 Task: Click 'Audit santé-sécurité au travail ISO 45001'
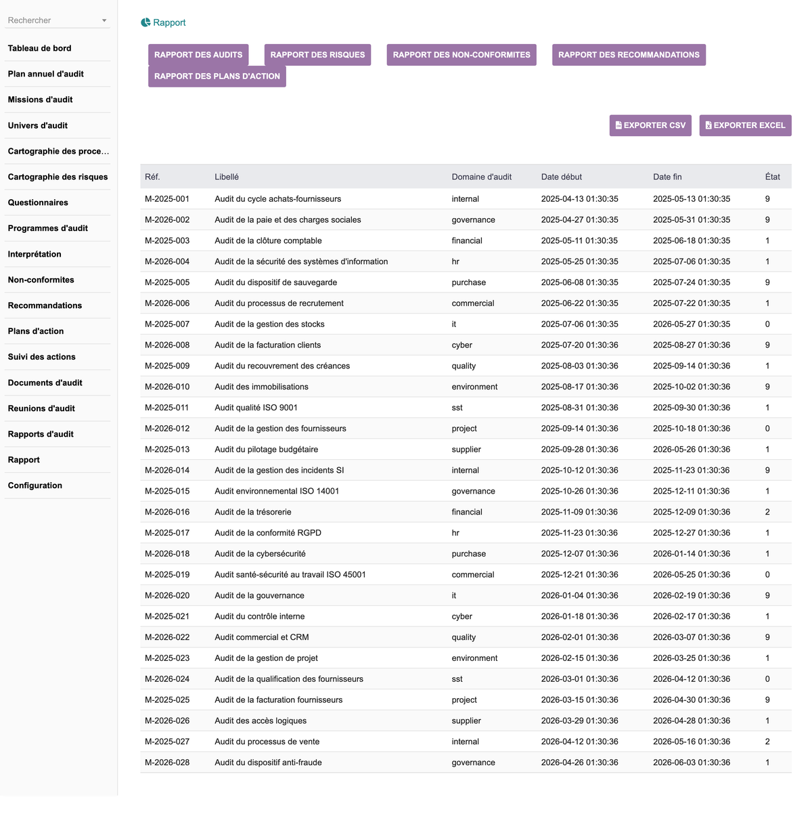tap(290, 575)
